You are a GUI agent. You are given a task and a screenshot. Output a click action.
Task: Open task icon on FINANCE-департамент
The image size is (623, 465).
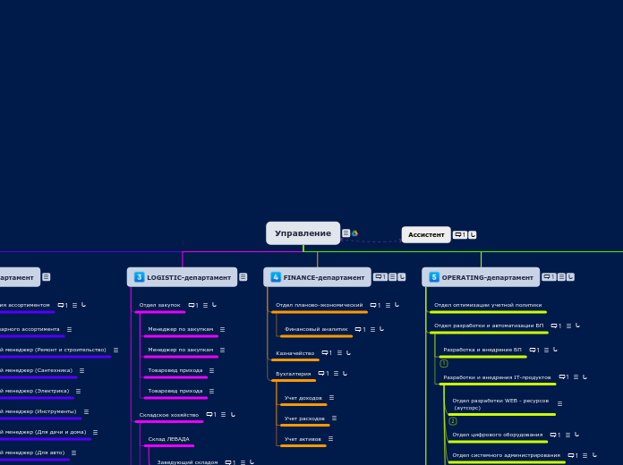click(402, 277)
